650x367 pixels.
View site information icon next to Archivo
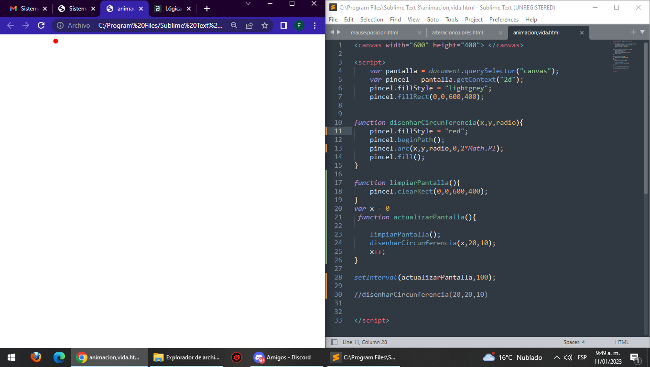click(60, 25)
